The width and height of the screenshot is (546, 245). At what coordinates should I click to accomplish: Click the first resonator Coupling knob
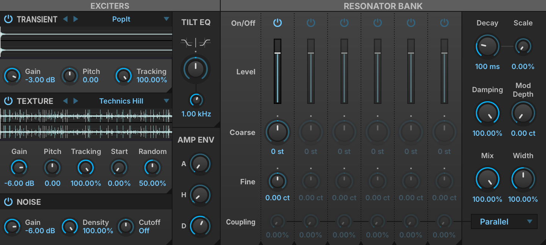click(278, 221)
